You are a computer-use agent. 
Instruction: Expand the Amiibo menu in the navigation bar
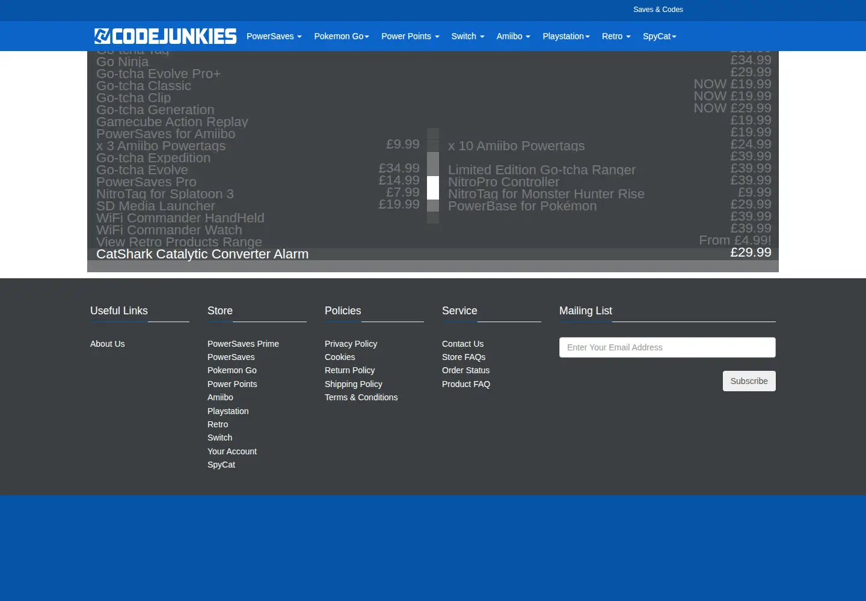click(514, 36)
